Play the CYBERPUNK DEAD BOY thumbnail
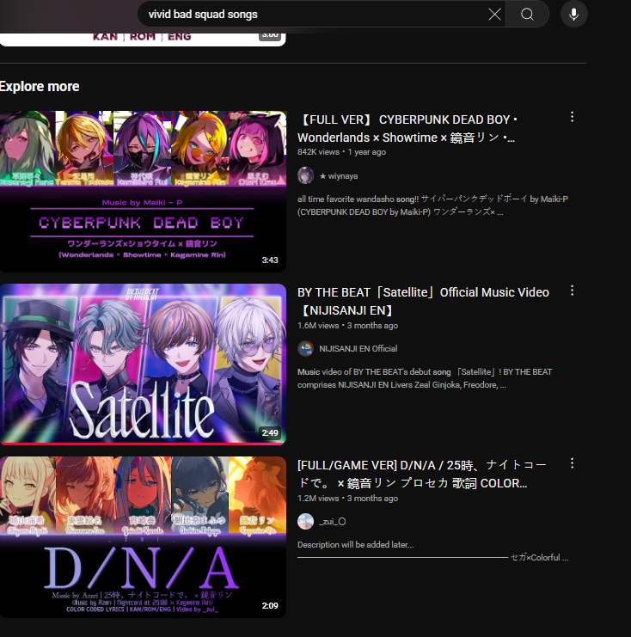 [143, 192]
